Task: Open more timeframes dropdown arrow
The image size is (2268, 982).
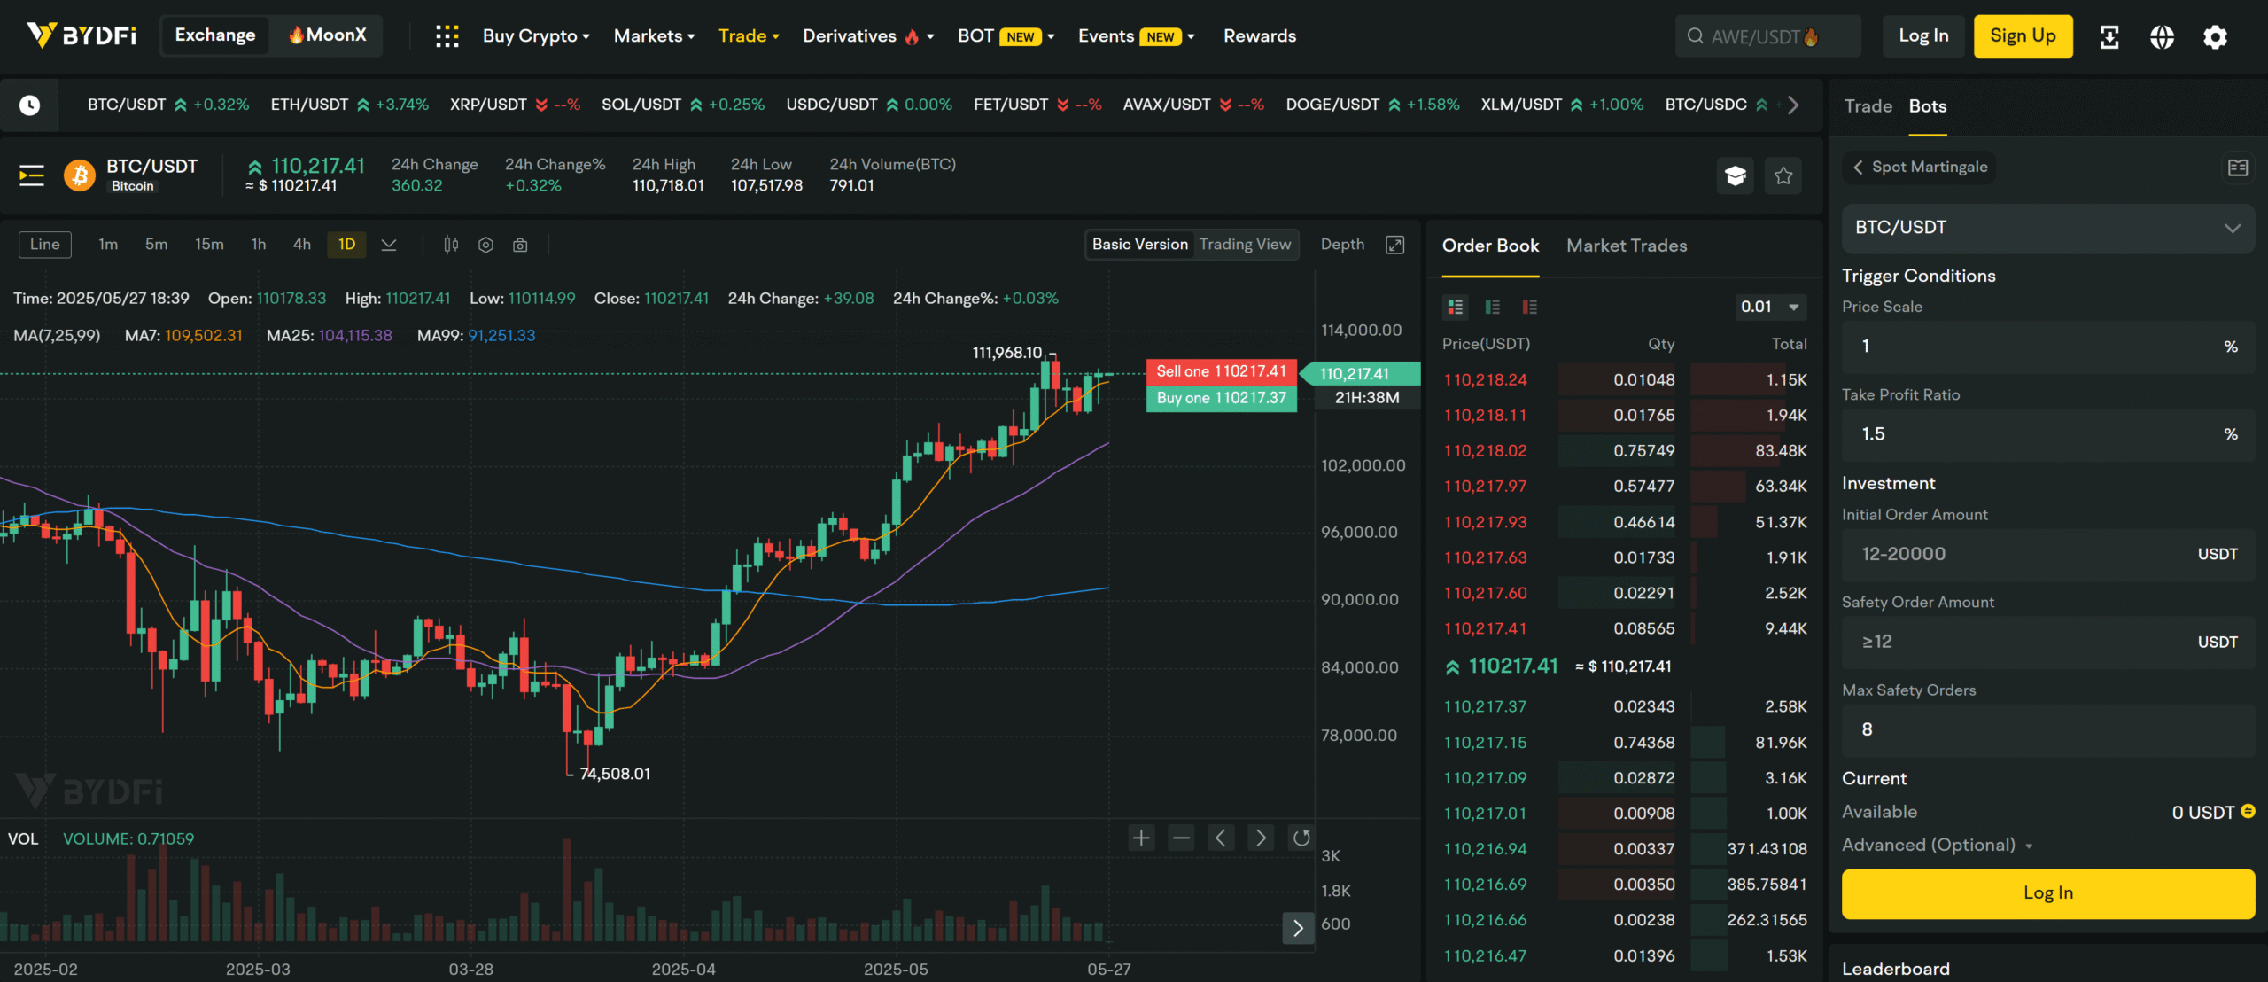Action: pyautogui.click(x=388, y=245)
